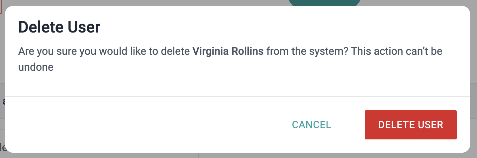Screen dimensions: 477x158
Task: Click the dimmed backdrop right of dialog
Action: [473, 79]
